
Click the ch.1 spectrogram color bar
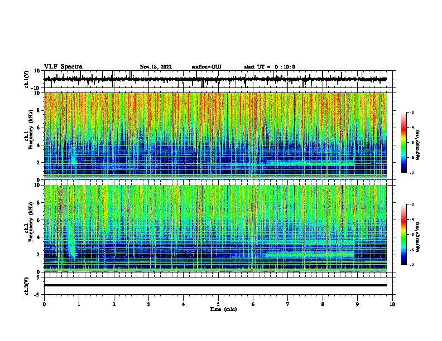(403, 143)
